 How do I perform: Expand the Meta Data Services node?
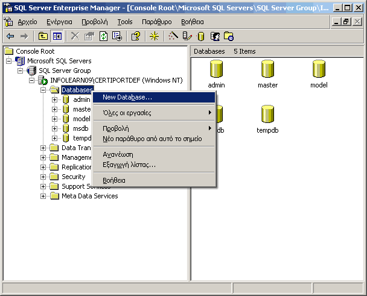tap(43, 196)
